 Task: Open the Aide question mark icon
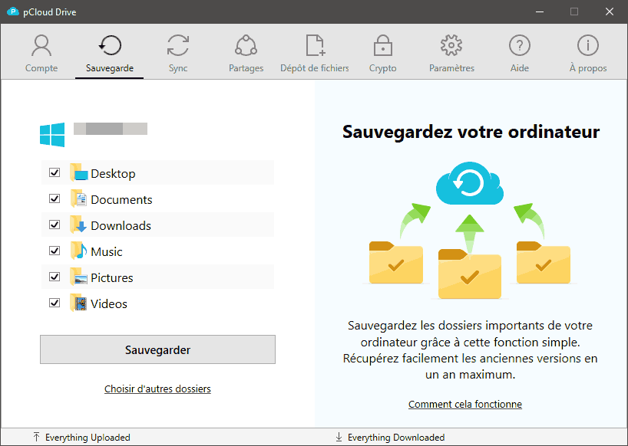tap(520, 45)
